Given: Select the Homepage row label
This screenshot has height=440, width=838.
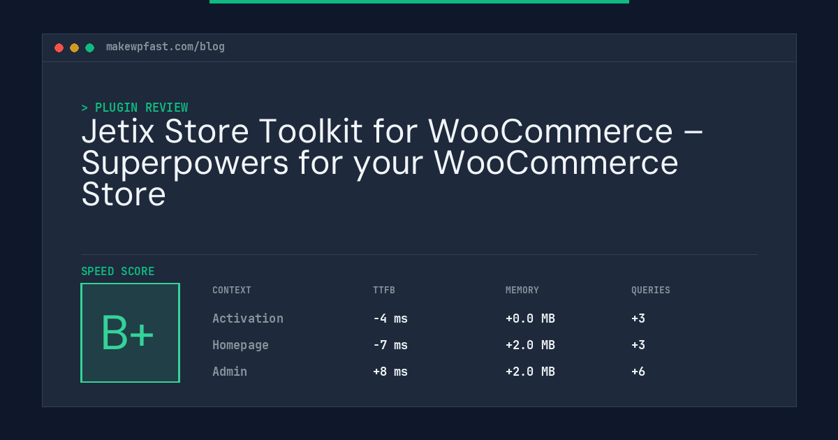Looking at the screenshot, I should pos(240,345).
